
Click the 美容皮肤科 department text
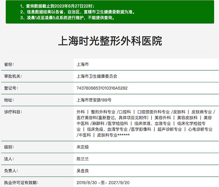pos(187,118)
